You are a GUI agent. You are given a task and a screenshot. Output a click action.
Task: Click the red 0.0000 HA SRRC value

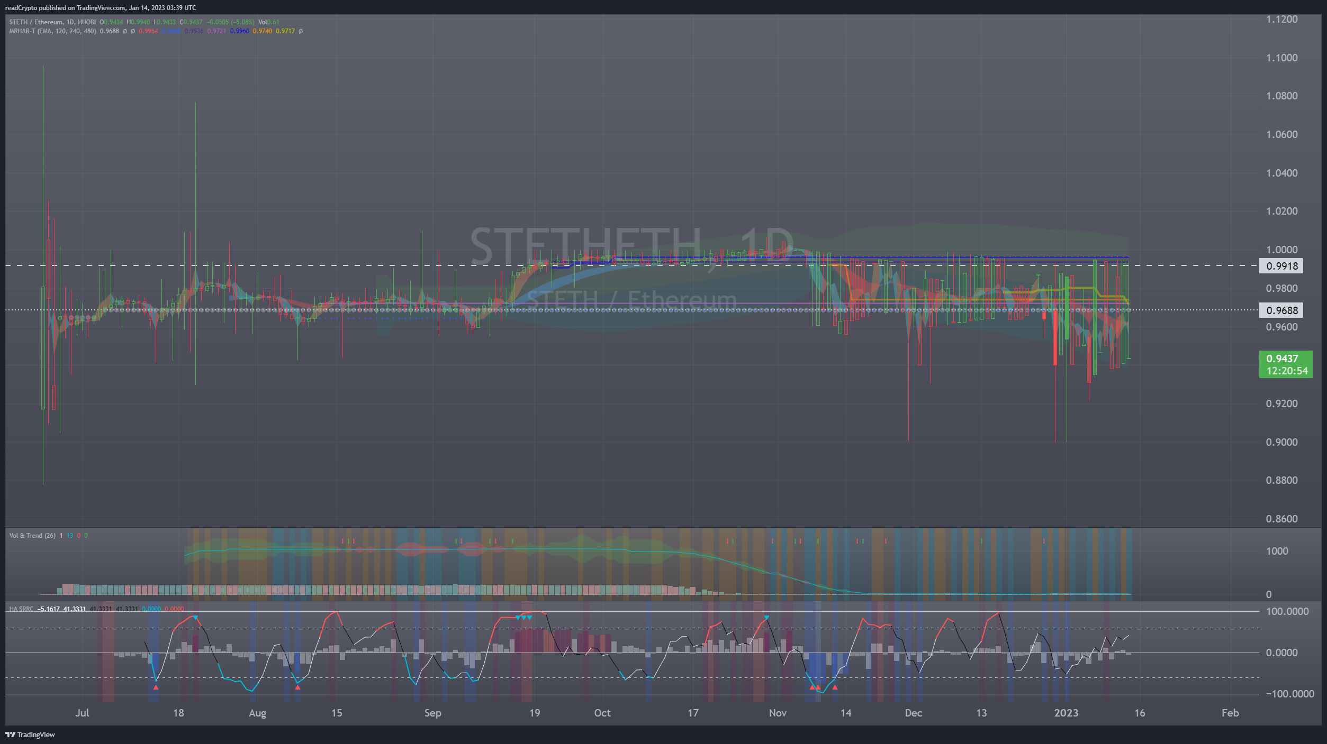point(174,609)
